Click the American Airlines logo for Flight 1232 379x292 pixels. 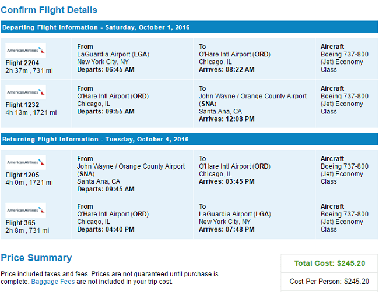tap(26, 92)
